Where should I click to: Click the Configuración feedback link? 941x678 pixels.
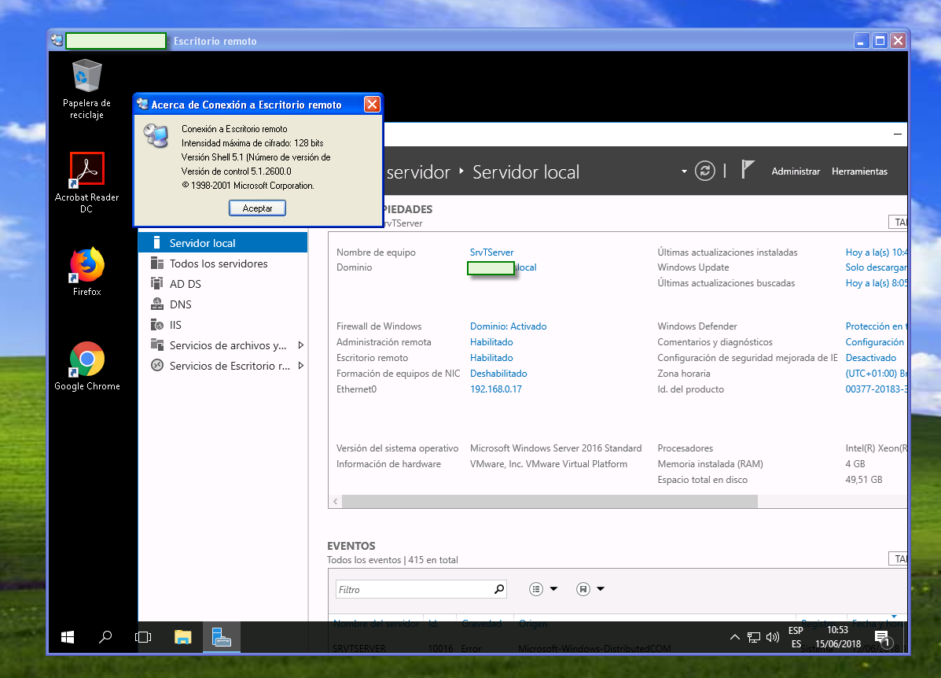click(x=874, y=341)
